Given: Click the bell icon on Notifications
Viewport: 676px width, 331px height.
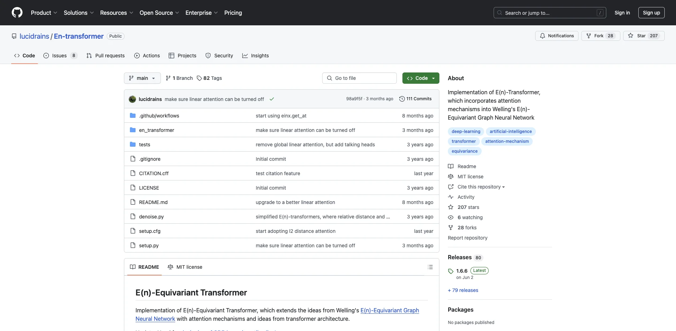Looking at the screenshot, I should (x=543, y=36).
